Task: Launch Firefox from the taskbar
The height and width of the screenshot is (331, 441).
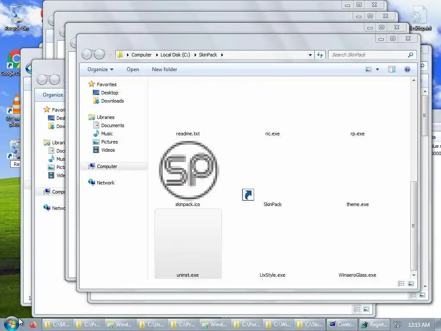Action: (33, 325)
